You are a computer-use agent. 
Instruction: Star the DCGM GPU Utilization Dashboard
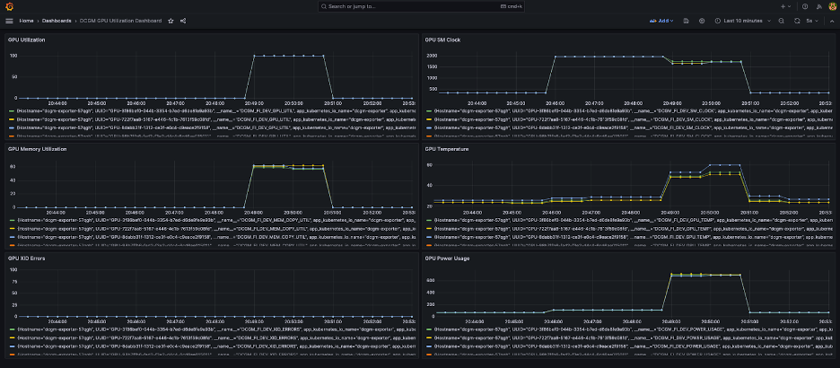click(171, 20)
